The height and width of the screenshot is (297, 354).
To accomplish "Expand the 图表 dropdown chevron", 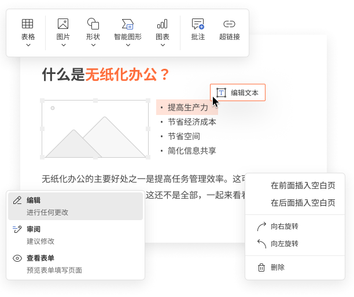I will coord(163,45).
